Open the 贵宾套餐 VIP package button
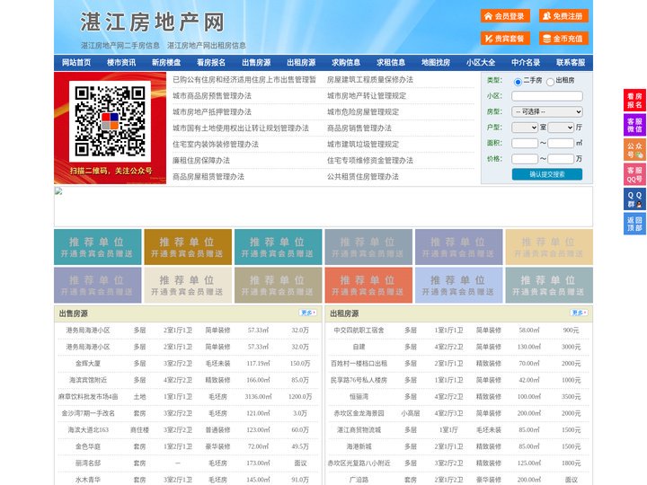The image size is (647, 485). tap(505, 39)
